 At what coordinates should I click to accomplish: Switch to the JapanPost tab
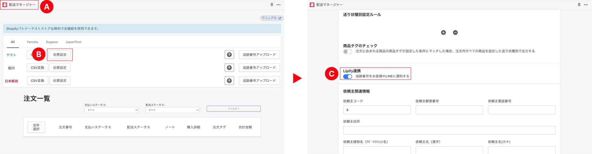pos(73,42)
